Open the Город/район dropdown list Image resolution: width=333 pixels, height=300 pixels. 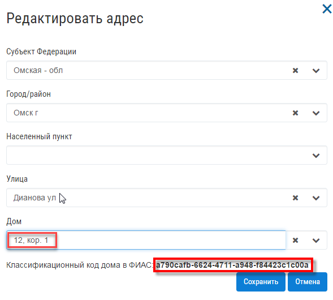[316, 113]
